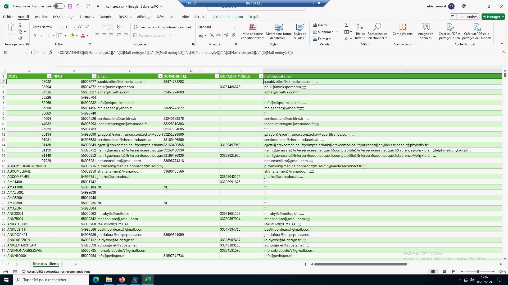This screenshot has width=508, height=285.
Task: Open conditional formatting (Mise en forme conditionnelle)
Action: [252, 32]
